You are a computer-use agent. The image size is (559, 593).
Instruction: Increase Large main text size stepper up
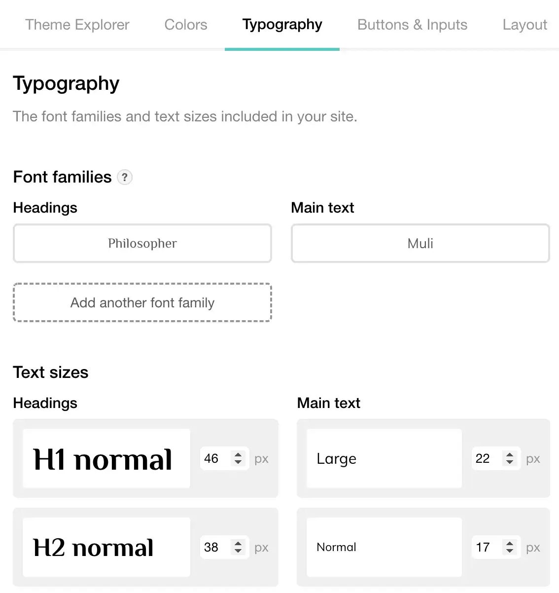pos(510,455)
